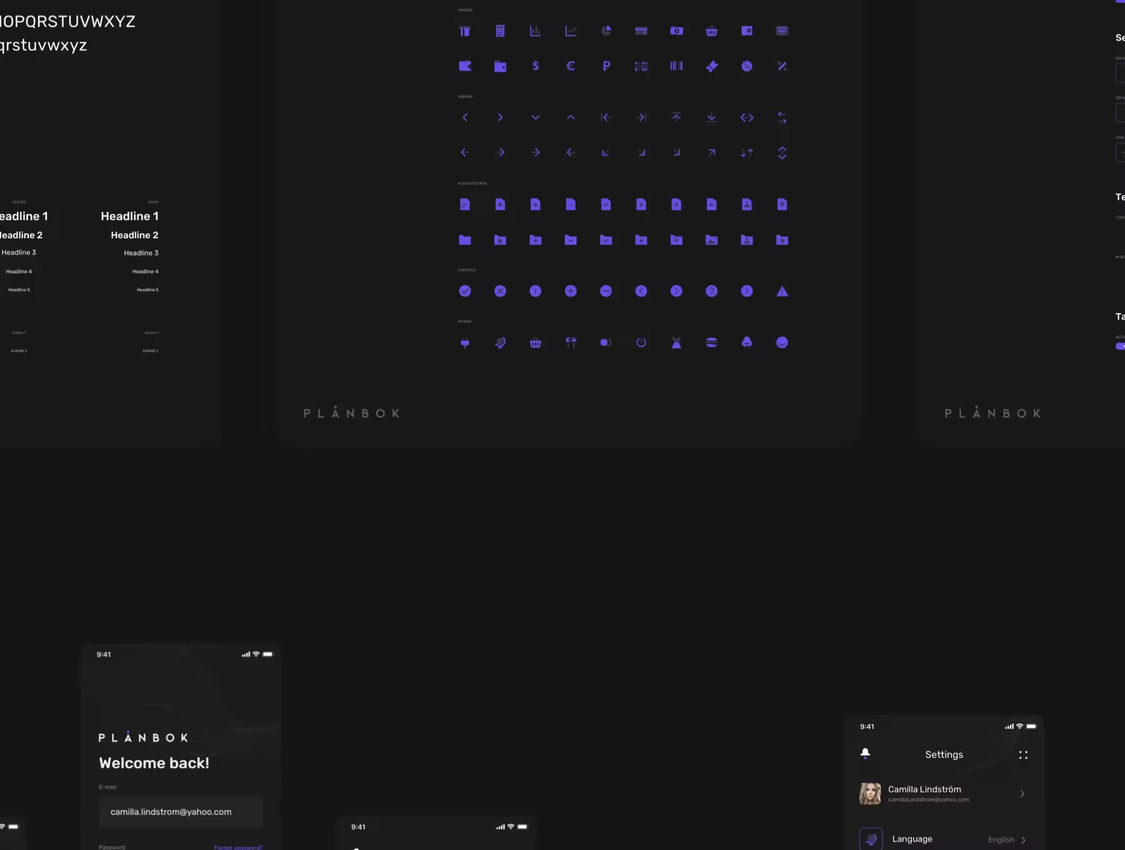Click the warning triangle icon
This screenshot has width=1125, height=850.
(782, 291)
